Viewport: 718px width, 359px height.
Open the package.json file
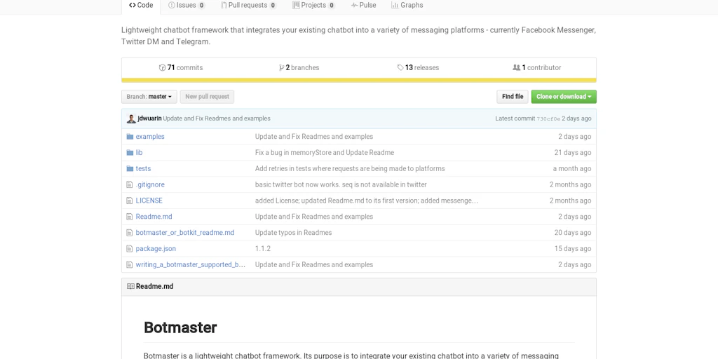coord(156,249)
